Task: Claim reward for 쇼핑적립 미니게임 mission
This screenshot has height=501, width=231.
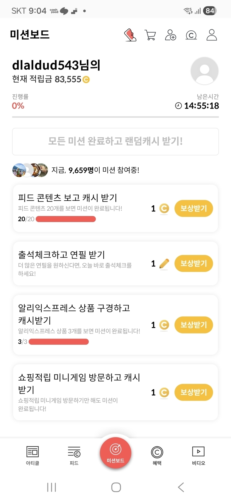Action: 193,392
